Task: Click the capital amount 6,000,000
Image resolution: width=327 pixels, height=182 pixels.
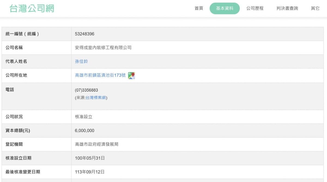Action: coord(85,131)
